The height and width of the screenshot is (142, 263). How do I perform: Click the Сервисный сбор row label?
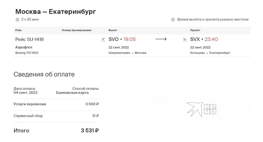coord(28,116)
